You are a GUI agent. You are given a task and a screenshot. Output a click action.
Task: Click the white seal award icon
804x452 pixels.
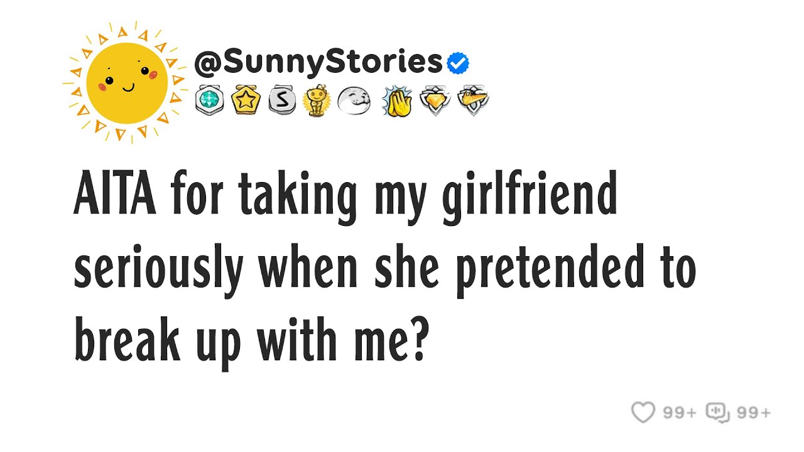[x=354, y=100]
